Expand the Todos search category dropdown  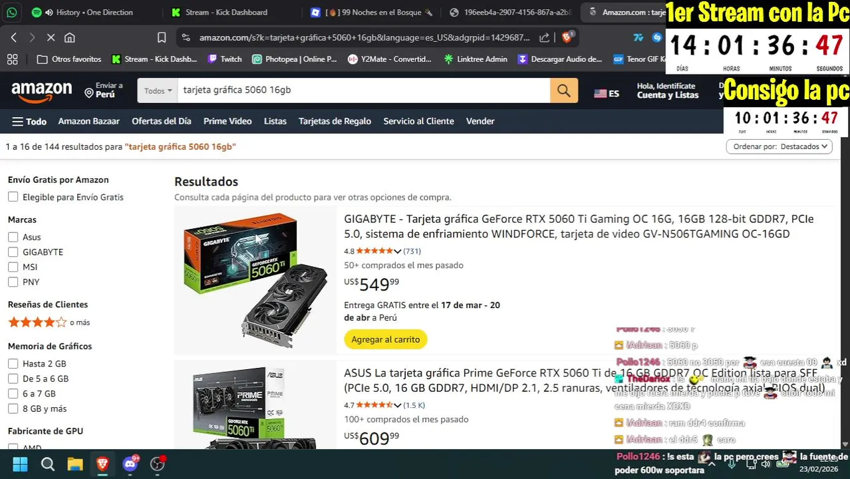point(158,90)
